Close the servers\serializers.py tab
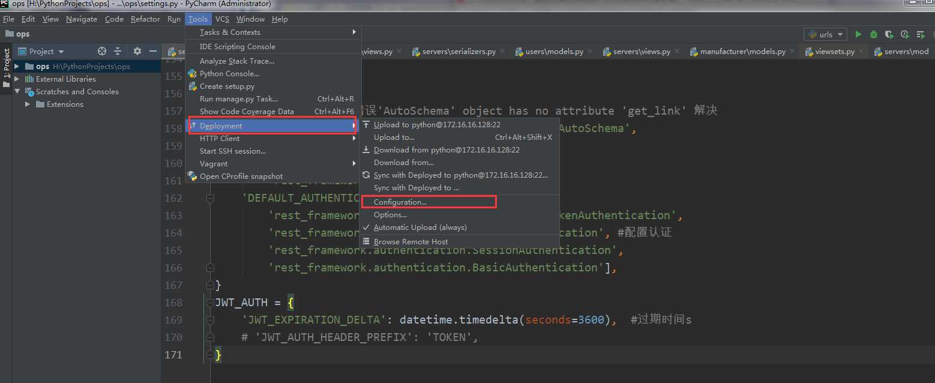935x383 pixels. (502, 52)
